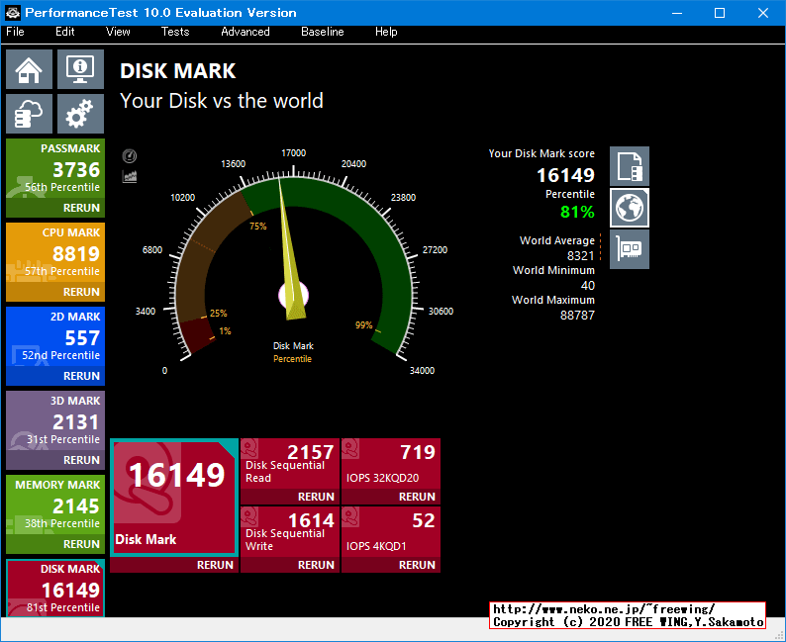This screenshot has height=642, width=786.
Task: Select the 3D Mark score tile
Action: 54,421
